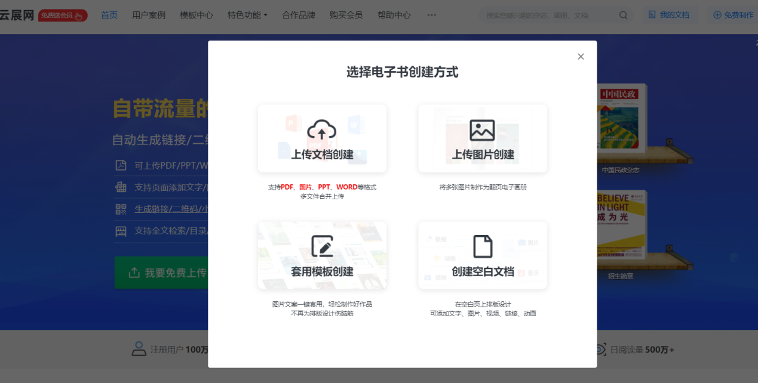Expand the 特色功能 dropdown menu

(247, 16)
